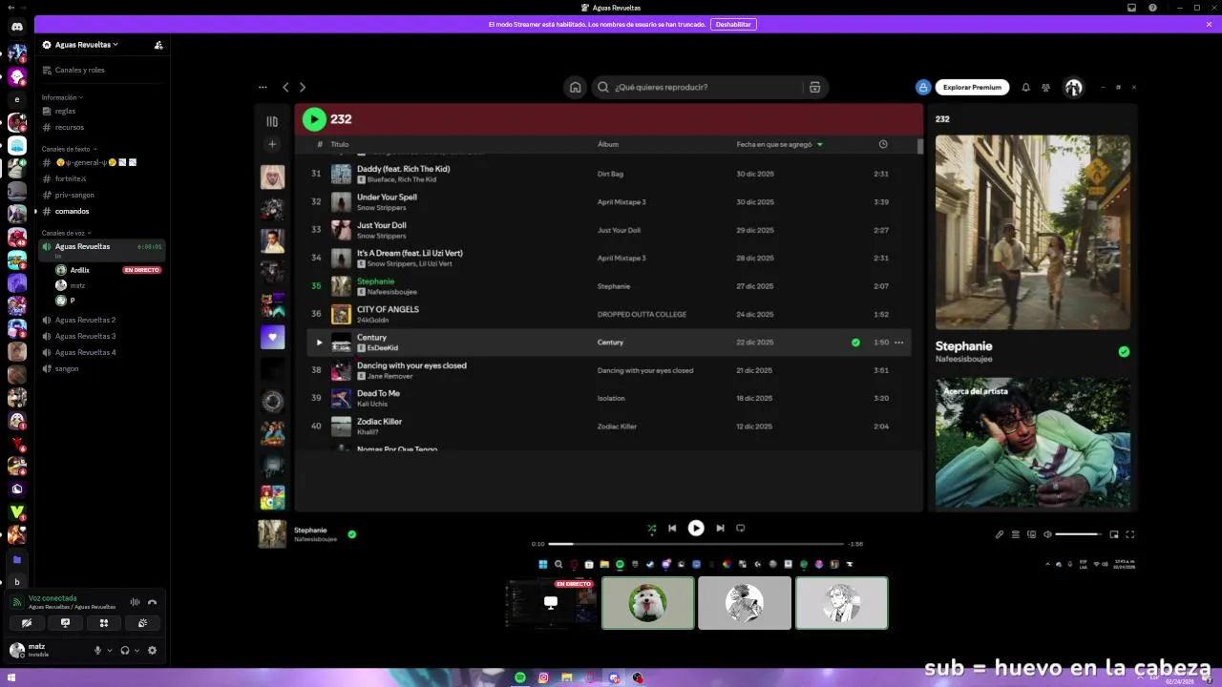The height and width of the screenshot is (687, 1222).
Task: Adjust Spotify volume slider
Action: tap(1079, 534)
